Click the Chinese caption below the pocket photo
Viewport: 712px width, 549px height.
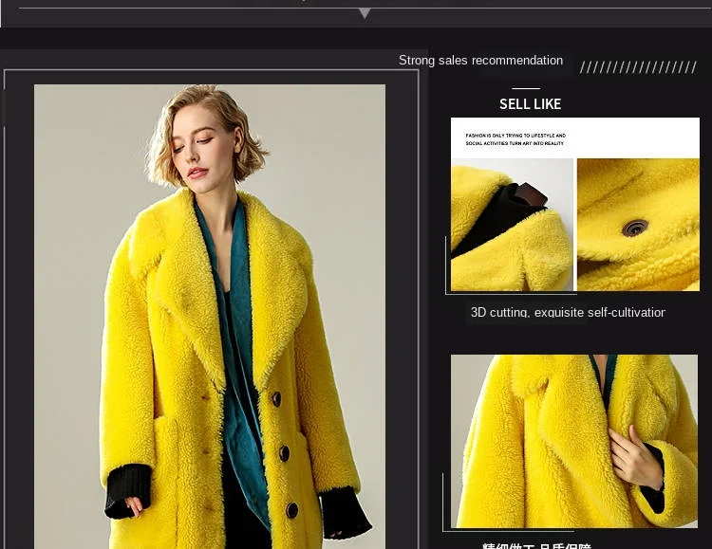536,546
